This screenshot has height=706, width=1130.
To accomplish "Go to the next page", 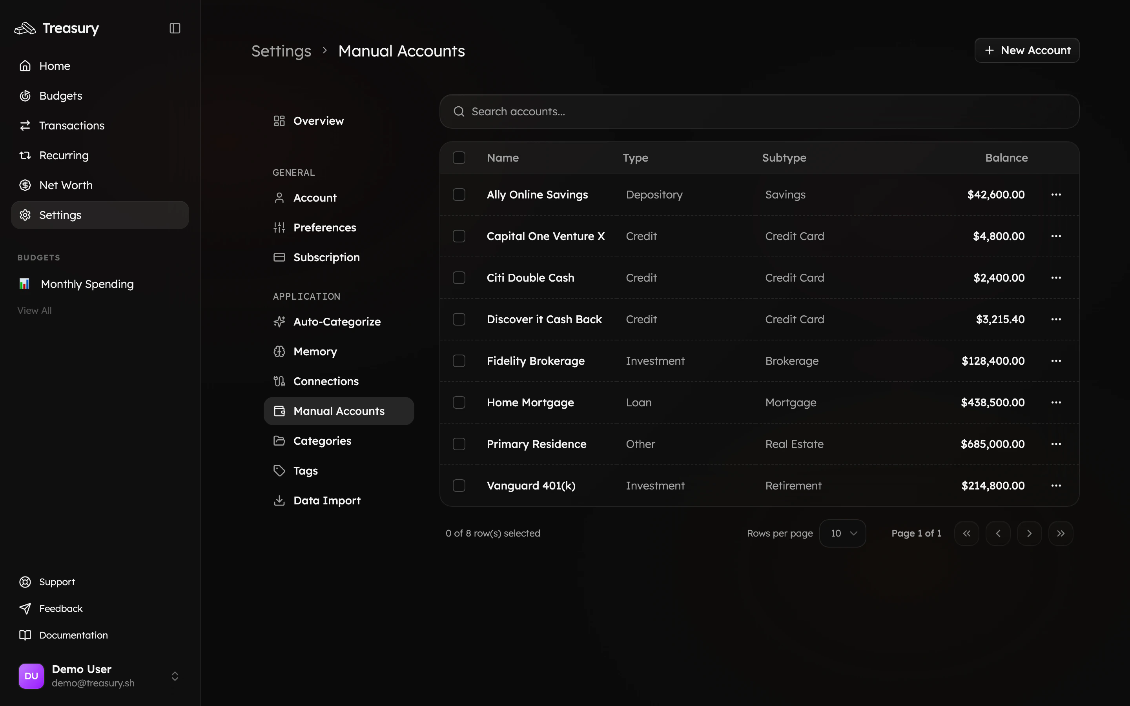I will click(1029, 533).
